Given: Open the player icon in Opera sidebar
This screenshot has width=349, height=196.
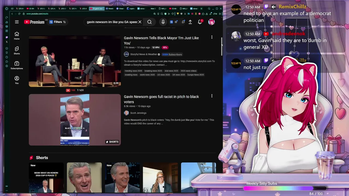Looking at the screenshot, I should coord(7,48).
